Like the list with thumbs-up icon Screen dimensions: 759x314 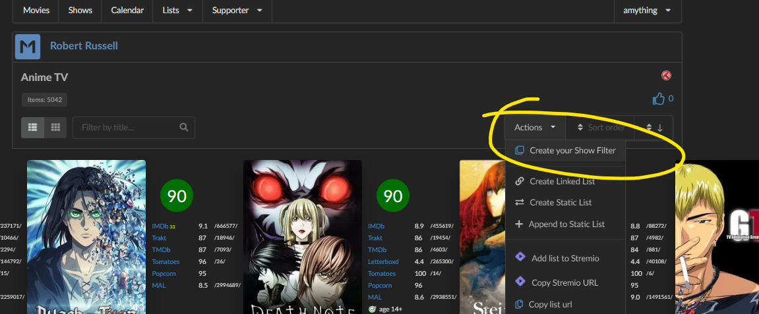(658, 99)
